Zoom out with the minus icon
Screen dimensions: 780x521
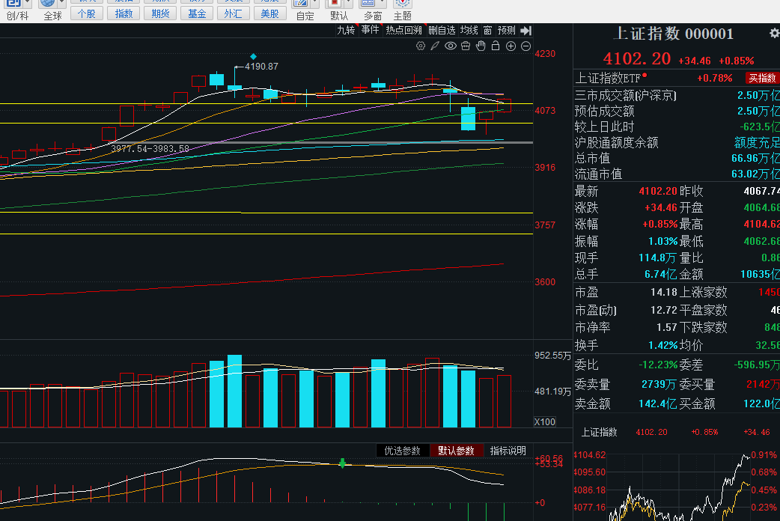click(525, 46)
